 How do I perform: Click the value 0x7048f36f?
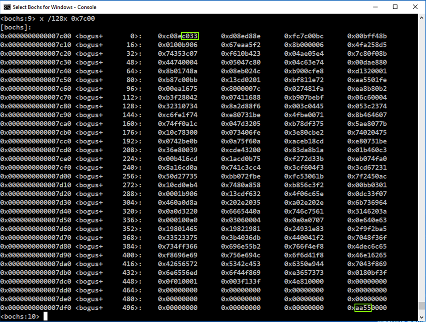point(367,238)
